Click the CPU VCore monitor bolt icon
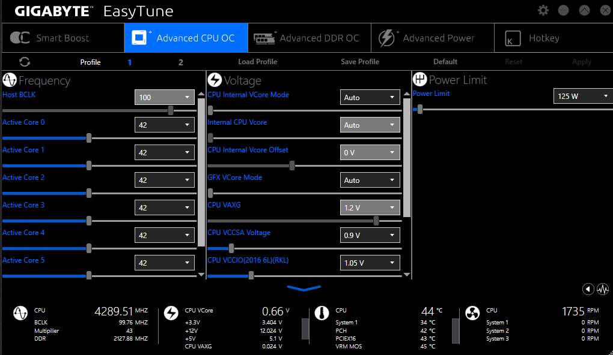The width and height of the screenshot is (613, 355). [x=171, y=313]
